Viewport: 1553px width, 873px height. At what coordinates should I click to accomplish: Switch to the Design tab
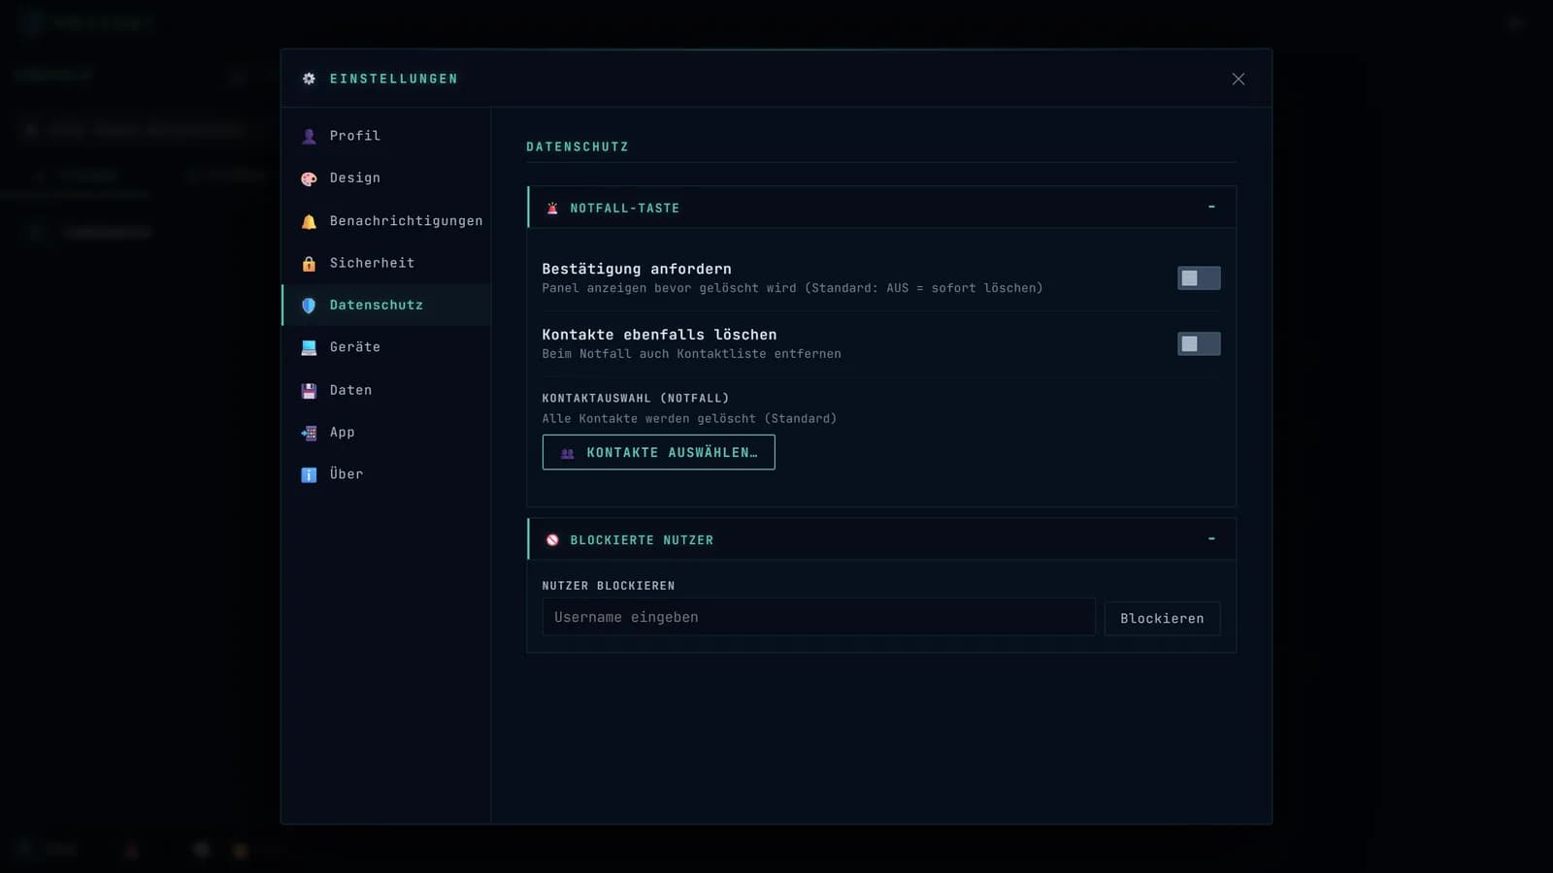(x=386, y=178)
